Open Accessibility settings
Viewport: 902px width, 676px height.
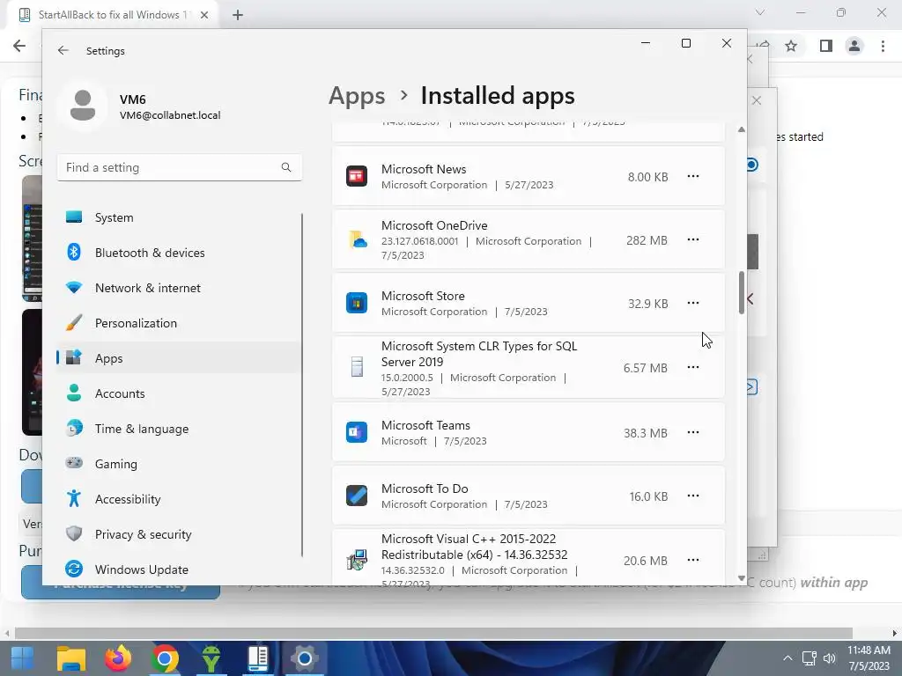(178, 499)
